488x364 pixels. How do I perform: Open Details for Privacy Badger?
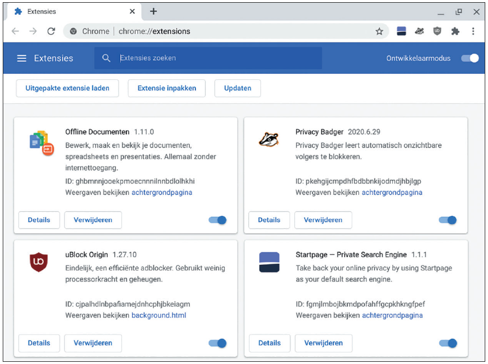coord(269,220)
